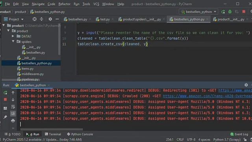The image size is (252, 142).
Task: Click Run with Coverage icon in toolbar
Action: point(237,12)
